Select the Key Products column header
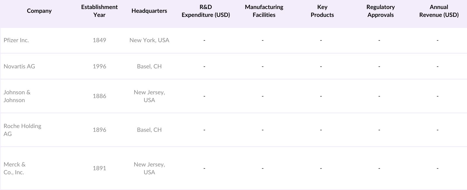 [322, 11]
